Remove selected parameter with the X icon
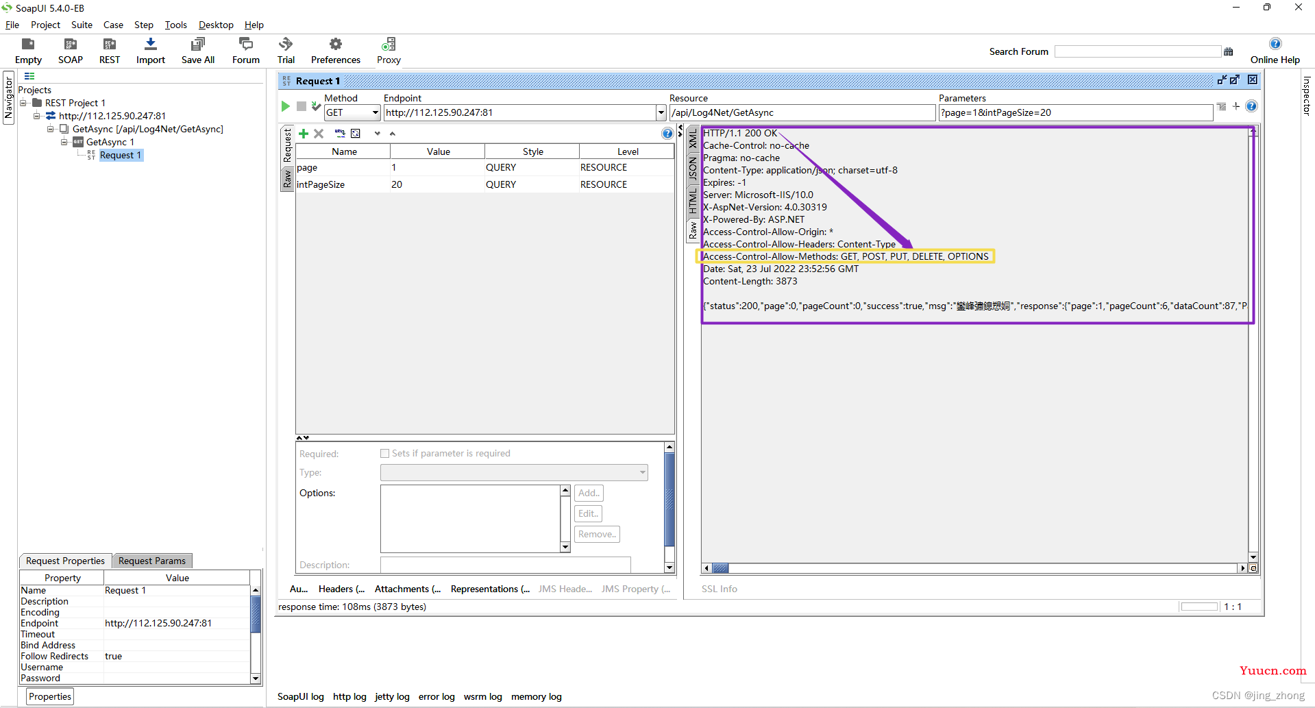The image size is (1315, 708). tap(319, 134)
